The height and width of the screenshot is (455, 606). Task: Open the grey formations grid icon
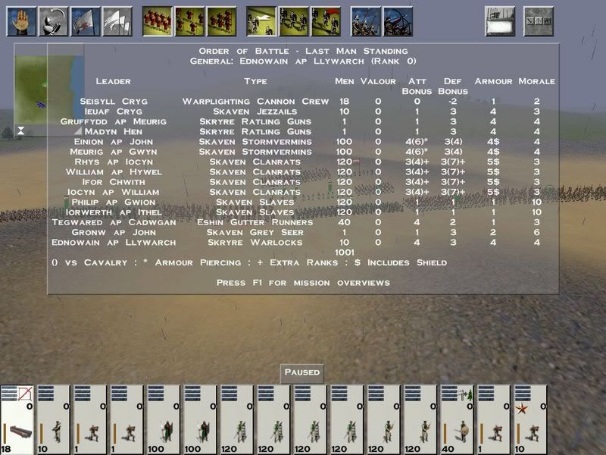(539, 22)
